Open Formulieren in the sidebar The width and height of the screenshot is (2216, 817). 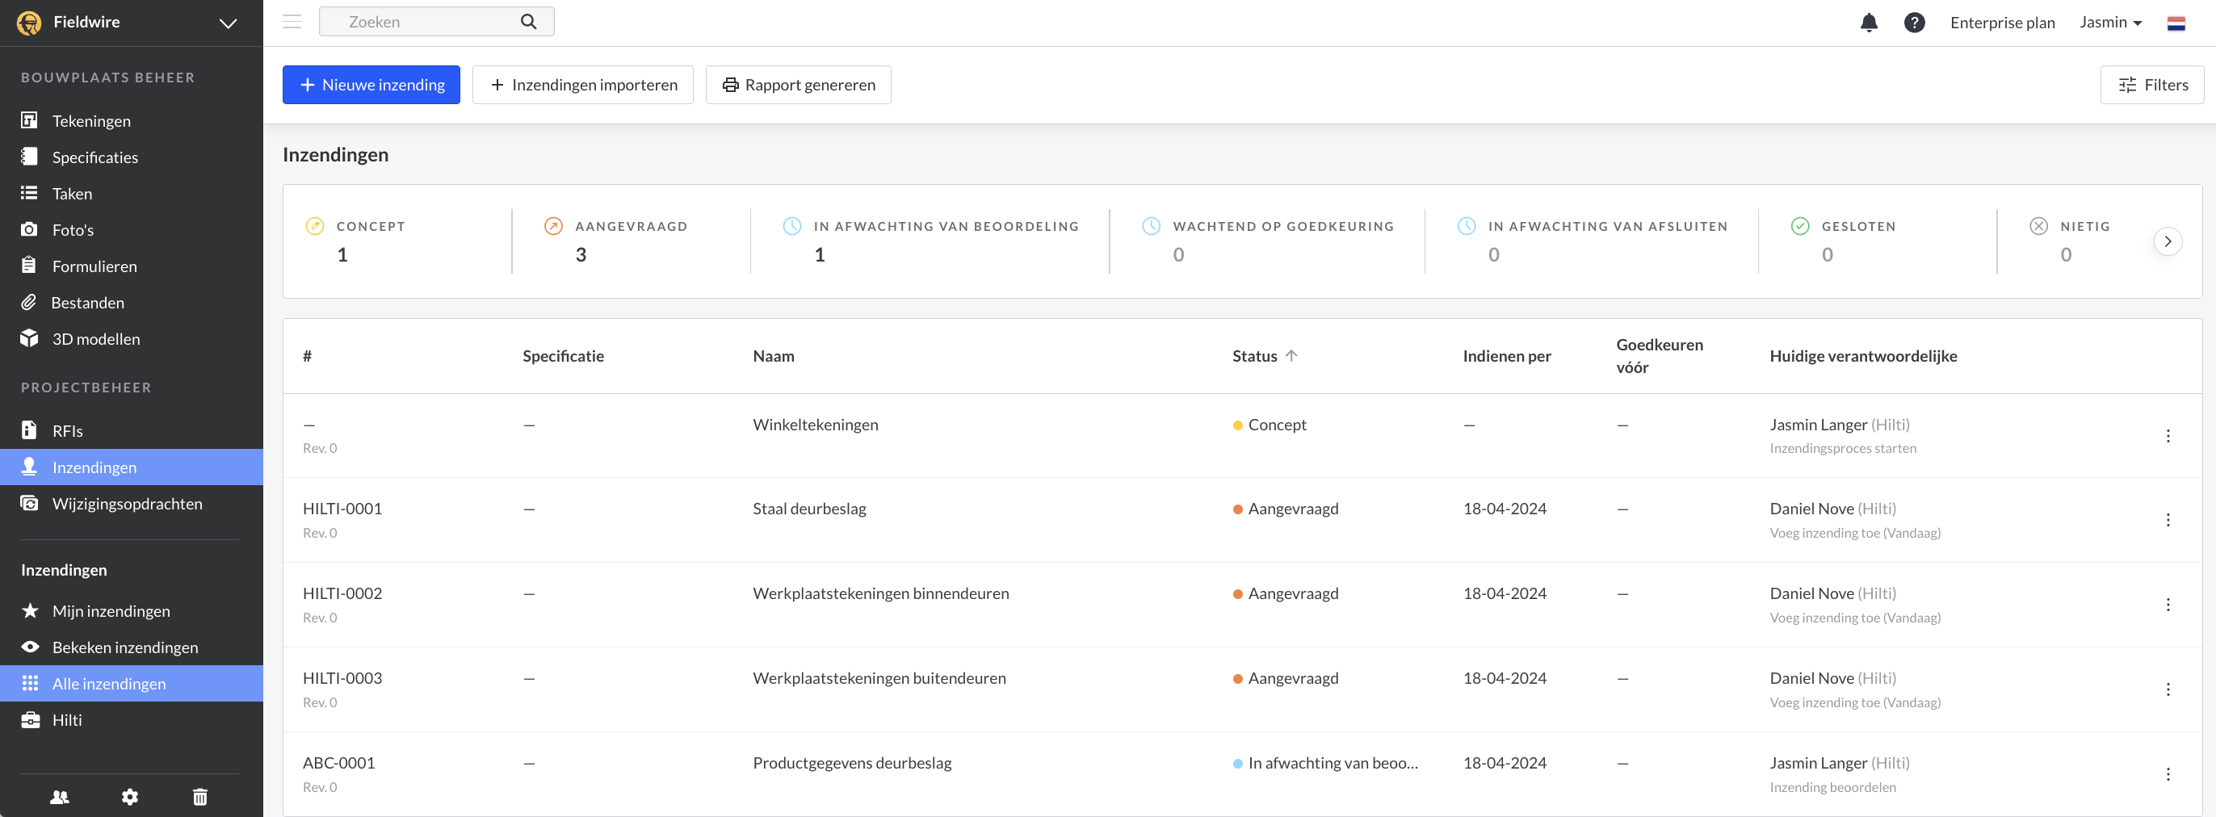point(132,266)
